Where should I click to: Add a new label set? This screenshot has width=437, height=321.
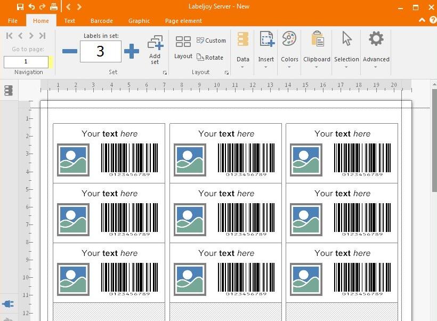(x=155, y=50)
